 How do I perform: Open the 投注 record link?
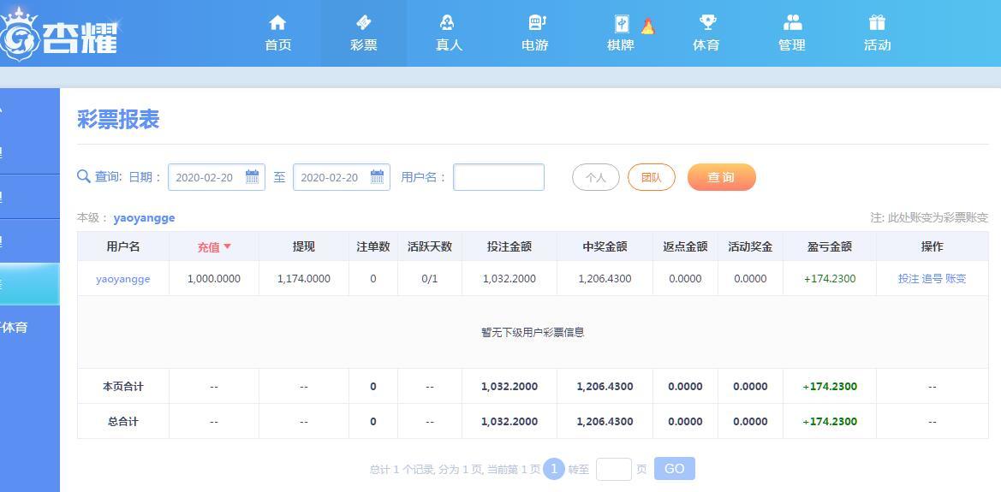click(909, 279)
